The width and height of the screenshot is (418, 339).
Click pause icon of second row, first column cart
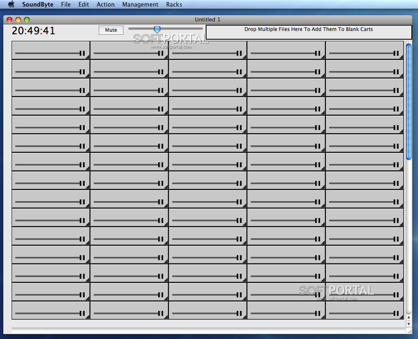coord(82,72)
